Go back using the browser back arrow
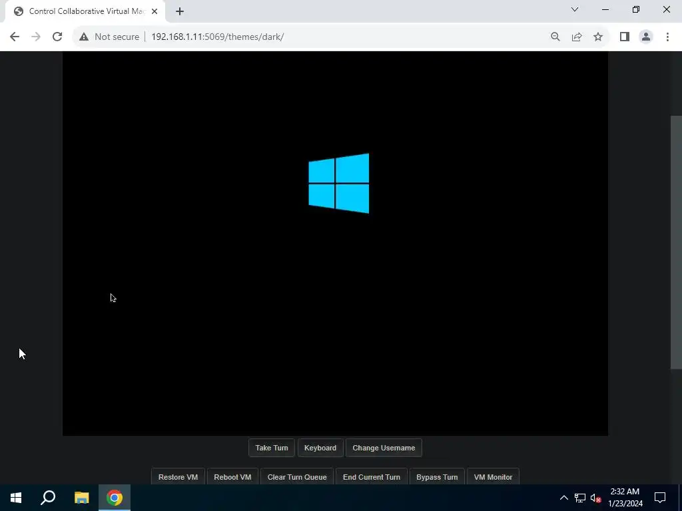The width and height of the screenshot is (682, 511). tap(15, 37)
